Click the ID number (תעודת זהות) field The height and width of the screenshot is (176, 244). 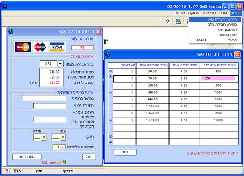pyautogui.click(x=50, y=106)
